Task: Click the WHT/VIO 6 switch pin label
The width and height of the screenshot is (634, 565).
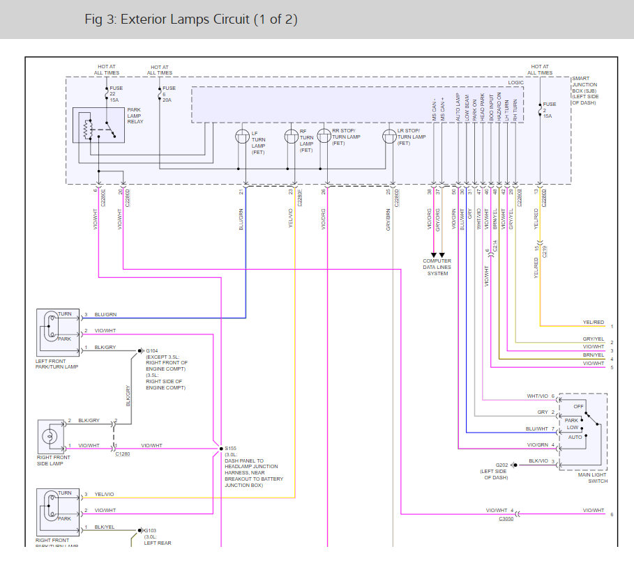Action: tap(541, 396)
